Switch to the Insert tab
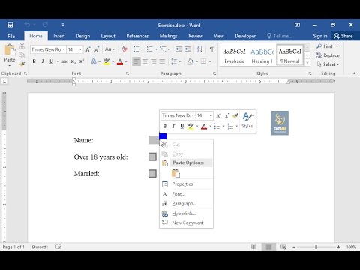360x270 pixels. tap(59, 36)
